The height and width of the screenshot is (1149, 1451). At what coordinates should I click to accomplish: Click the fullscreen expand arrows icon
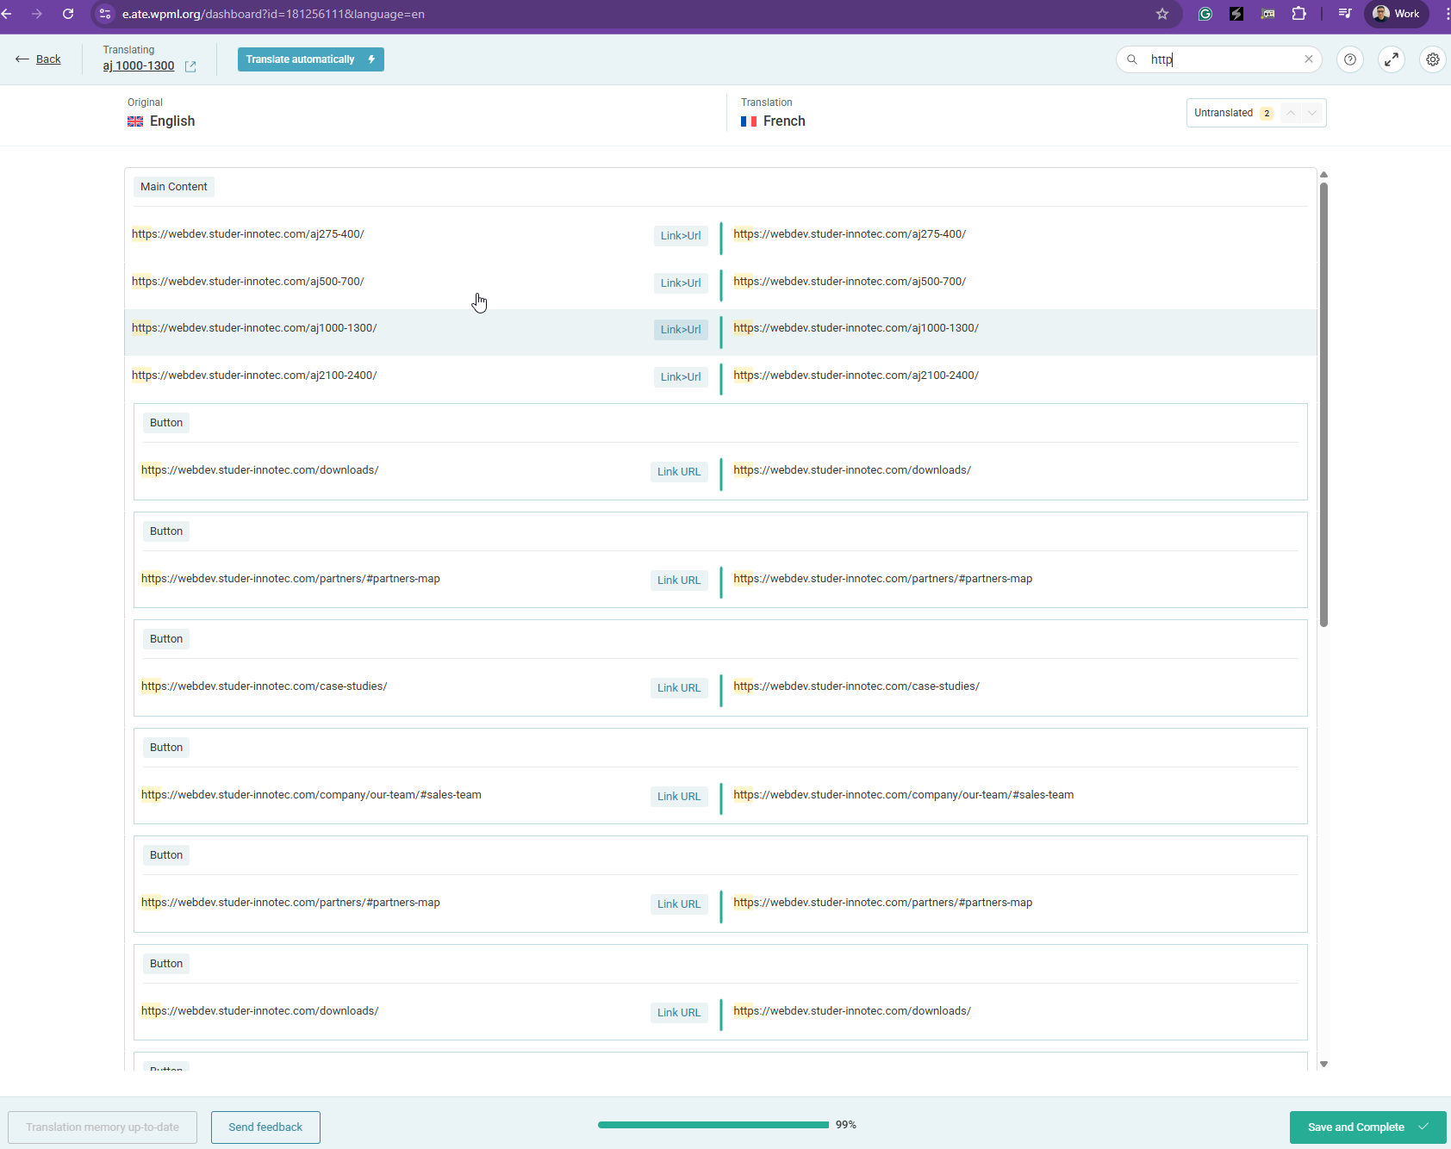point(1392,59)
